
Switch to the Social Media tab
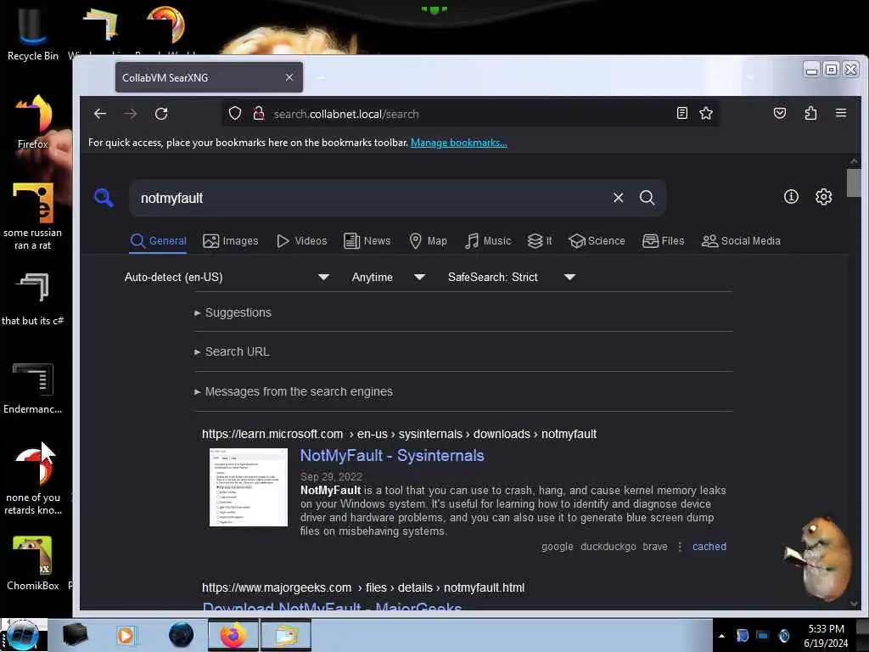(741, 240)
